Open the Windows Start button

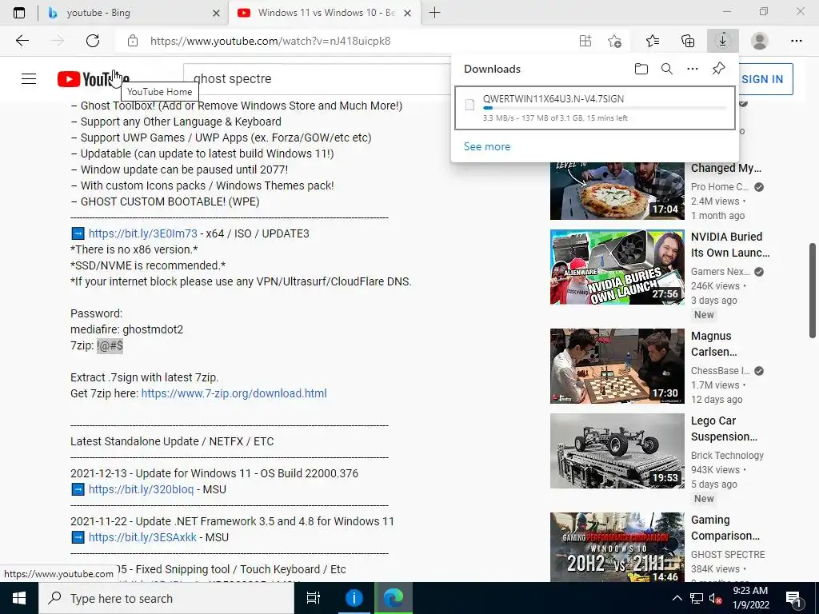point(19,598)
